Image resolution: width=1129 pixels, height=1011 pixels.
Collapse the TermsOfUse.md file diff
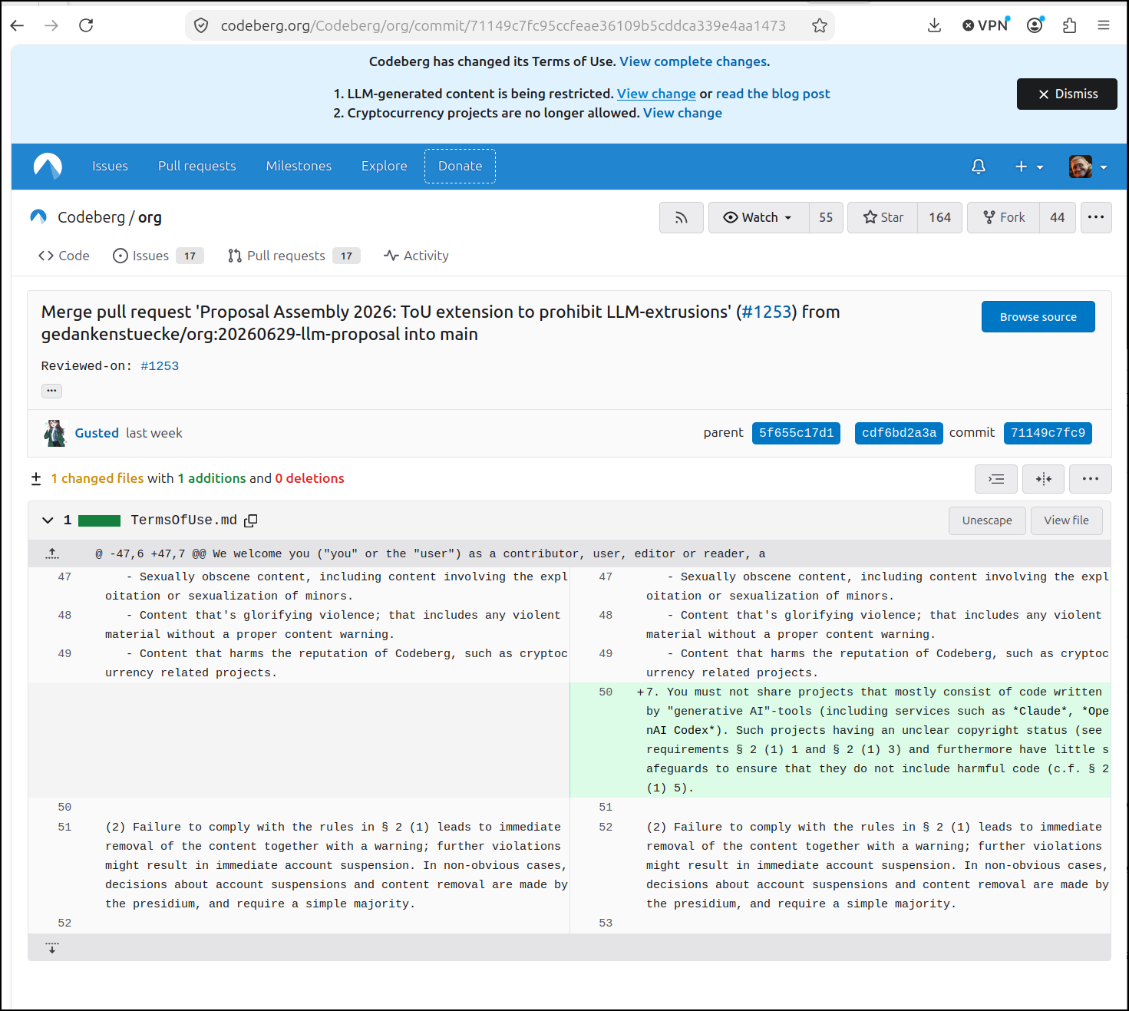click(48, 520)
